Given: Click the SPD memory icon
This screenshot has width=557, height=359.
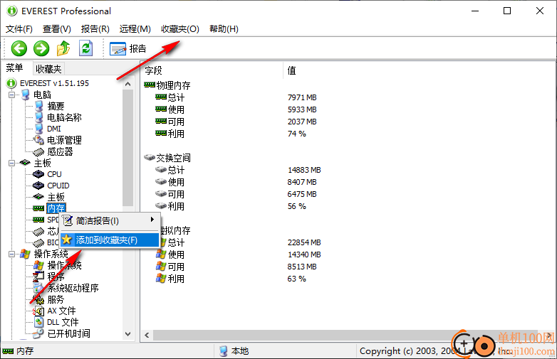Looking at the screenshot, I should (38, 220).
